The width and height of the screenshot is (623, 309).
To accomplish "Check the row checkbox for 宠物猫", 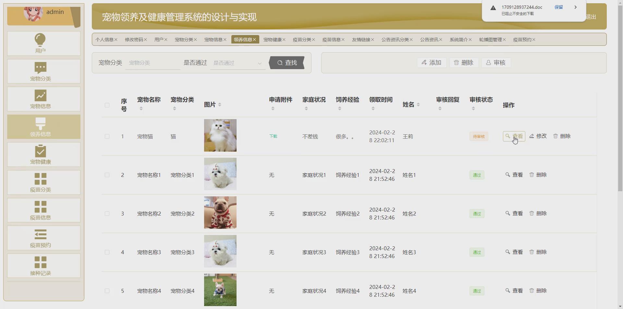I will point(107,136).
